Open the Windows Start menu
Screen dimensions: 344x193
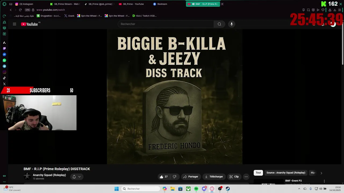pos(117,189)
